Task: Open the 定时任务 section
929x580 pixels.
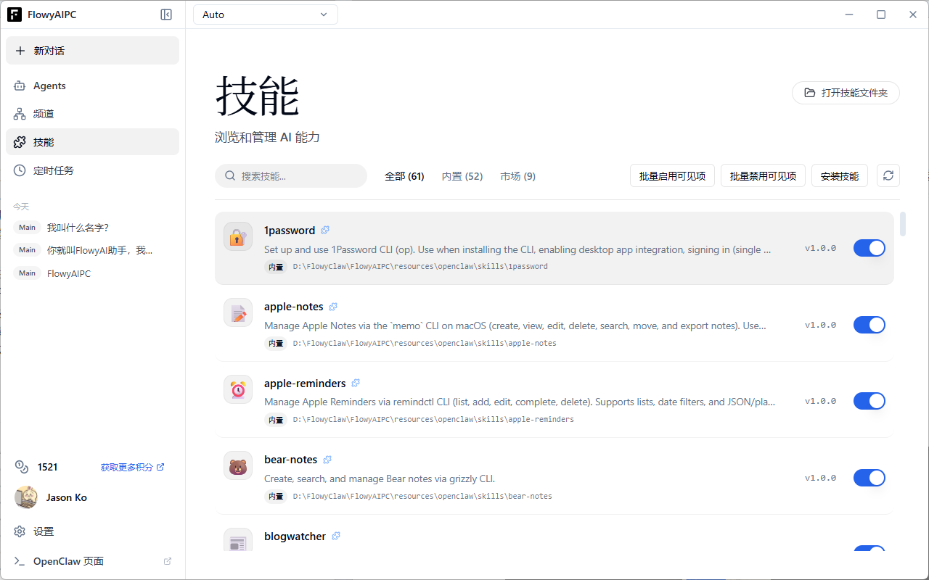Action: tap(53, 170)
